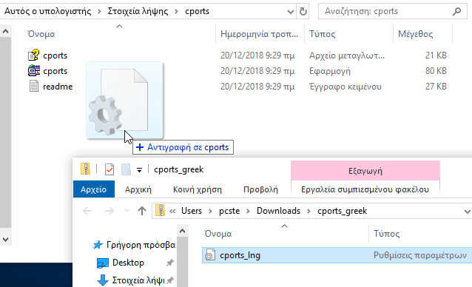
Task: Expand hidden path levels via double chevron
Action: [x=172, y=212]
